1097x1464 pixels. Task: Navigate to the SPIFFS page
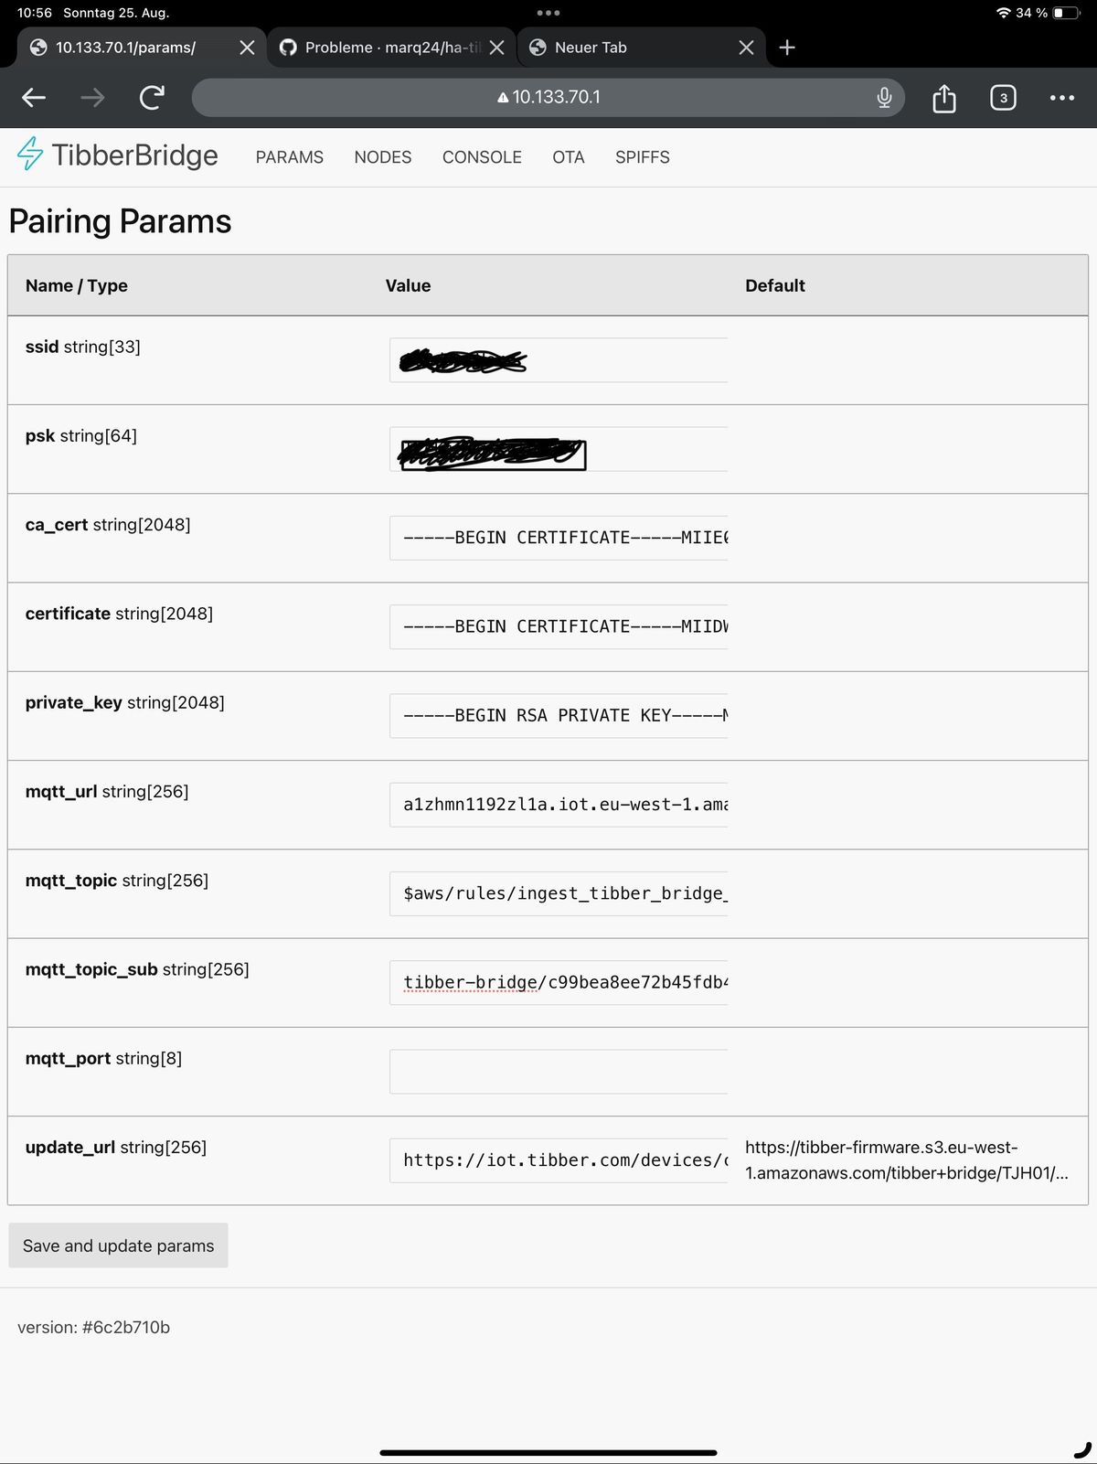[x=642, y=157]
